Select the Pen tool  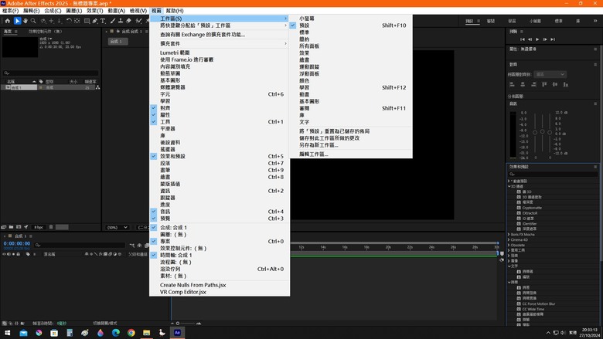pyautogui.click(x=95, y=21)
